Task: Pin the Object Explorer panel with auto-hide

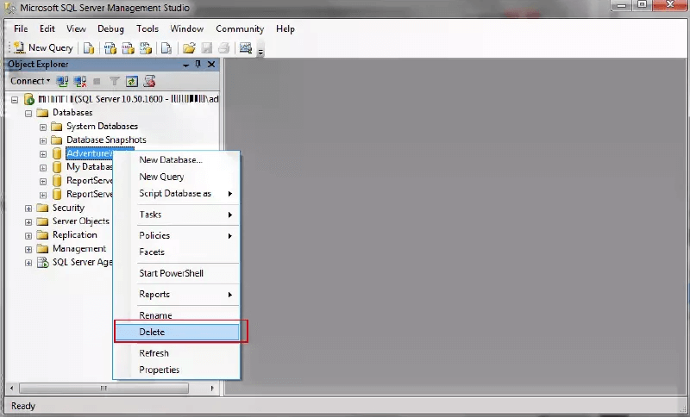Action: 198,65
